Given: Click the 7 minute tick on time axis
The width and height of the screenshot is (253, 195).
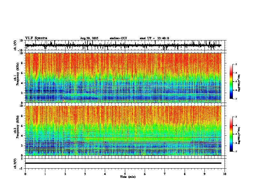Looking at the screenshot, I should (165, 174).
